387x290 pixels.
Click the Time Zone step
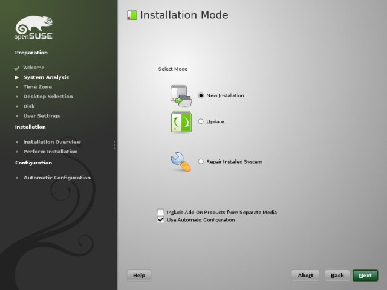pos(37,87)
